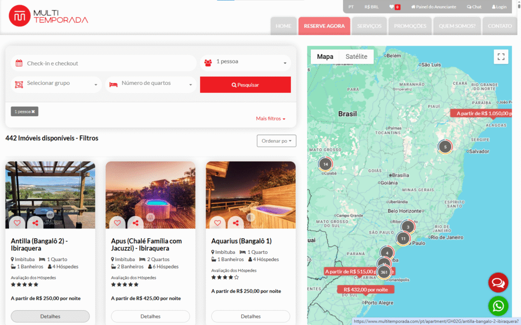Select the Mapa map view
This screenshot has width=521, height=325.
pos(325,57)
